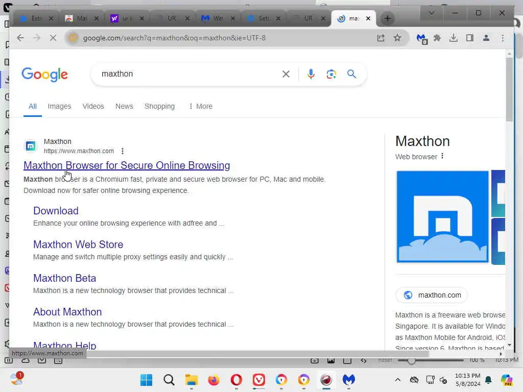Open the tab search chevron dropdown
The height and width of the screenshot is (392, 523).
tap(431, 13)
